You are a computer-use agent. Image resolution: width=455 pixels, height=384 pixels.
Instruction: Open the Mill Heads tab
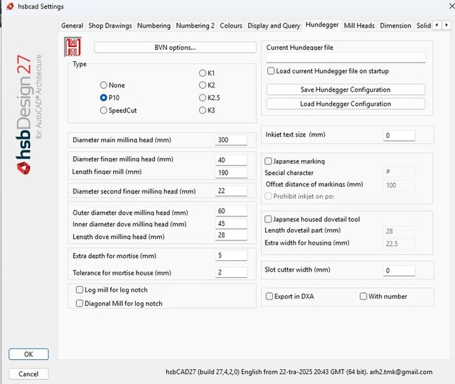359,26
